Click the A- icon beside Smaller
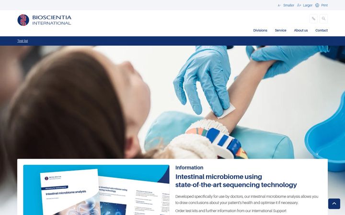 [279, 5]
